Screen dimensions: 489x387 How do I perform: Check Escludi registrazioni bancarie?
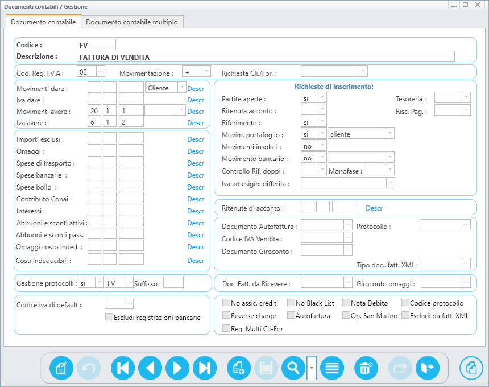click(109, 318)
